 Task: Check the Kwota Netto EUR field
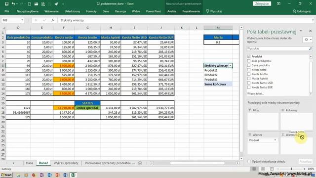click(x=249, y=88)
